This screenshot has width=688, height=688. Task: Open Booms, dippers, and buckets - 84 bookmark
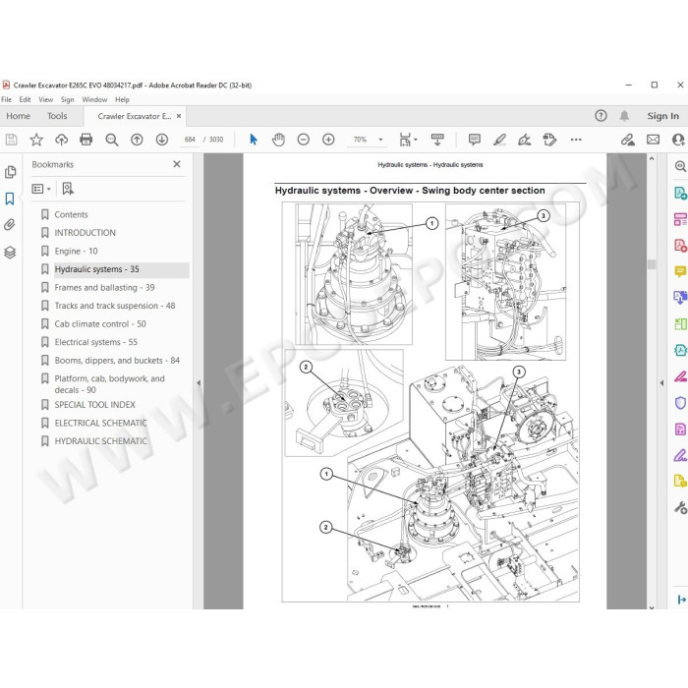[x=117, y=361]
